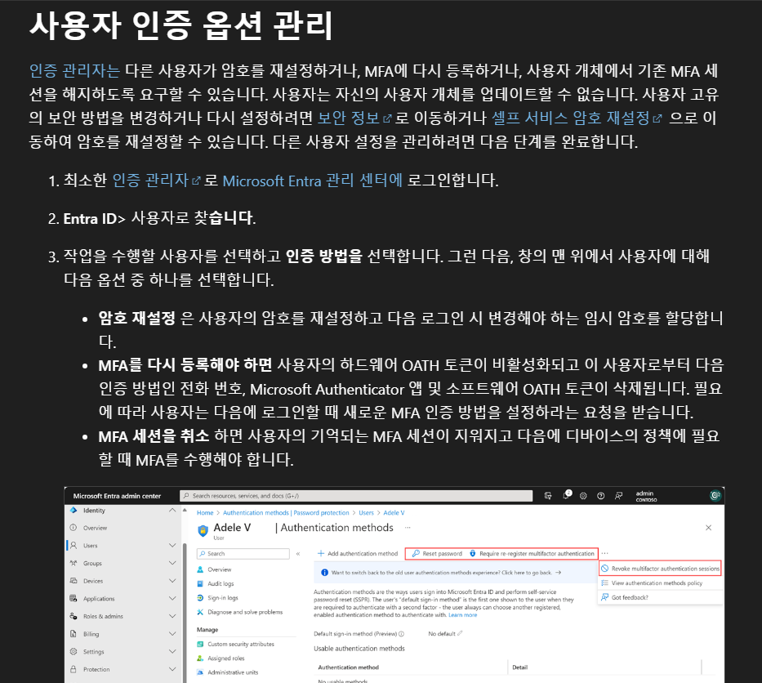Click the Identity diamond icon in sidebar
762x683 pixels.
tap(74, 510)
